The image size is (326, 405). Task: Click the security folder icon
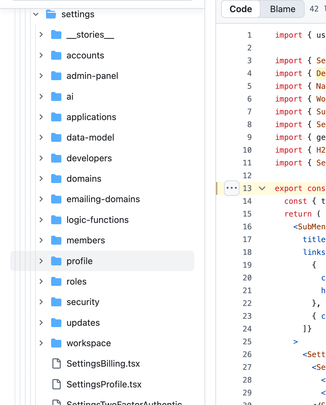[56, 302]
